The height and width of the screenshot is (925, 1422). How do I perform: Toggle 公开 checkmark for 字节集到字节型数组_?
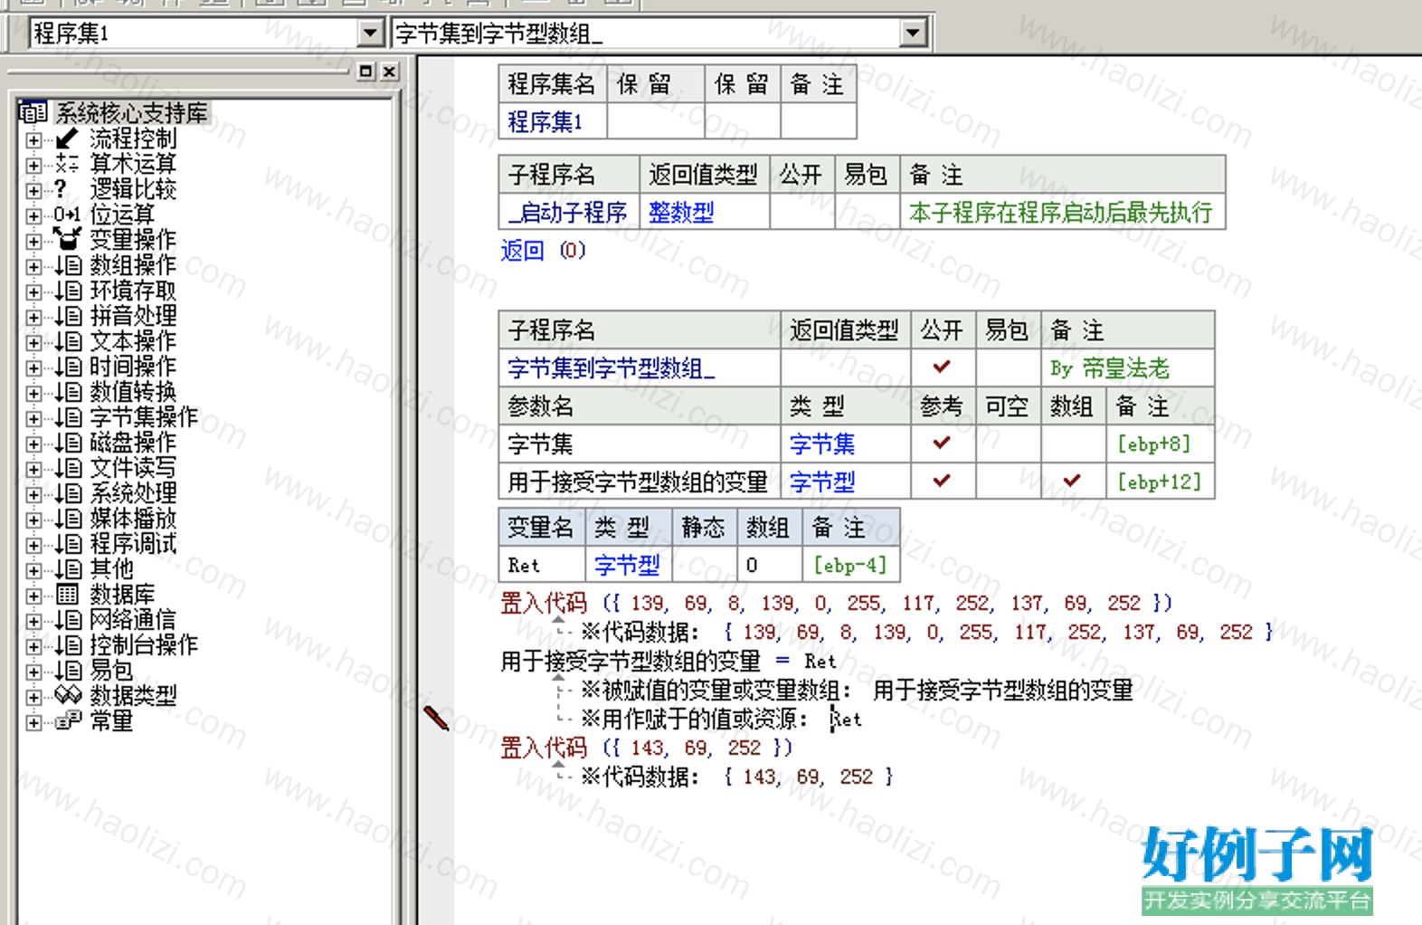click(942, 367)
